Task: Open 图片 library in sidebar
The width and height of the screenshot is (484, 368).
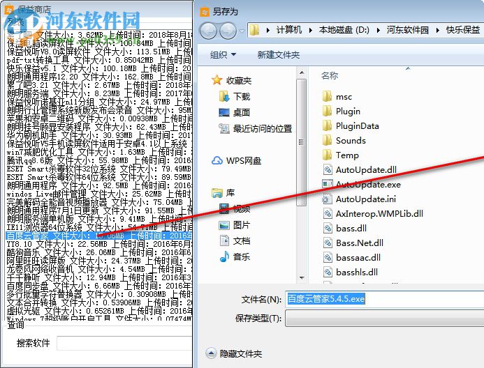Action: click(234, 225)
